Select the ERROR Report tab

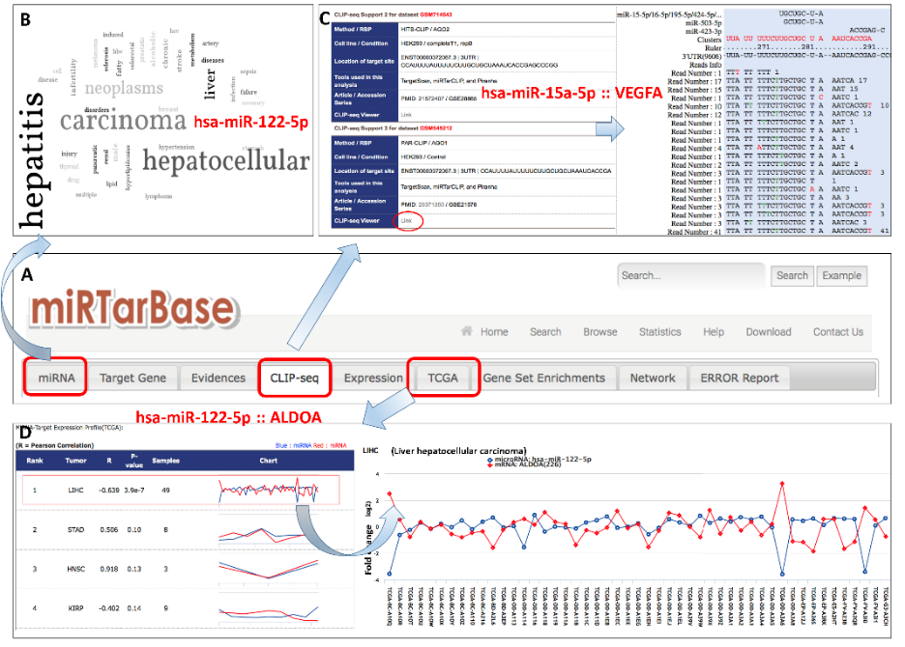click(x=739, y=378)
